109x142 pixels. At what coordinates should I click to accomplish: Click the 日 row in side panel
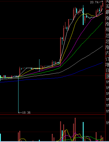coord(107,70)
